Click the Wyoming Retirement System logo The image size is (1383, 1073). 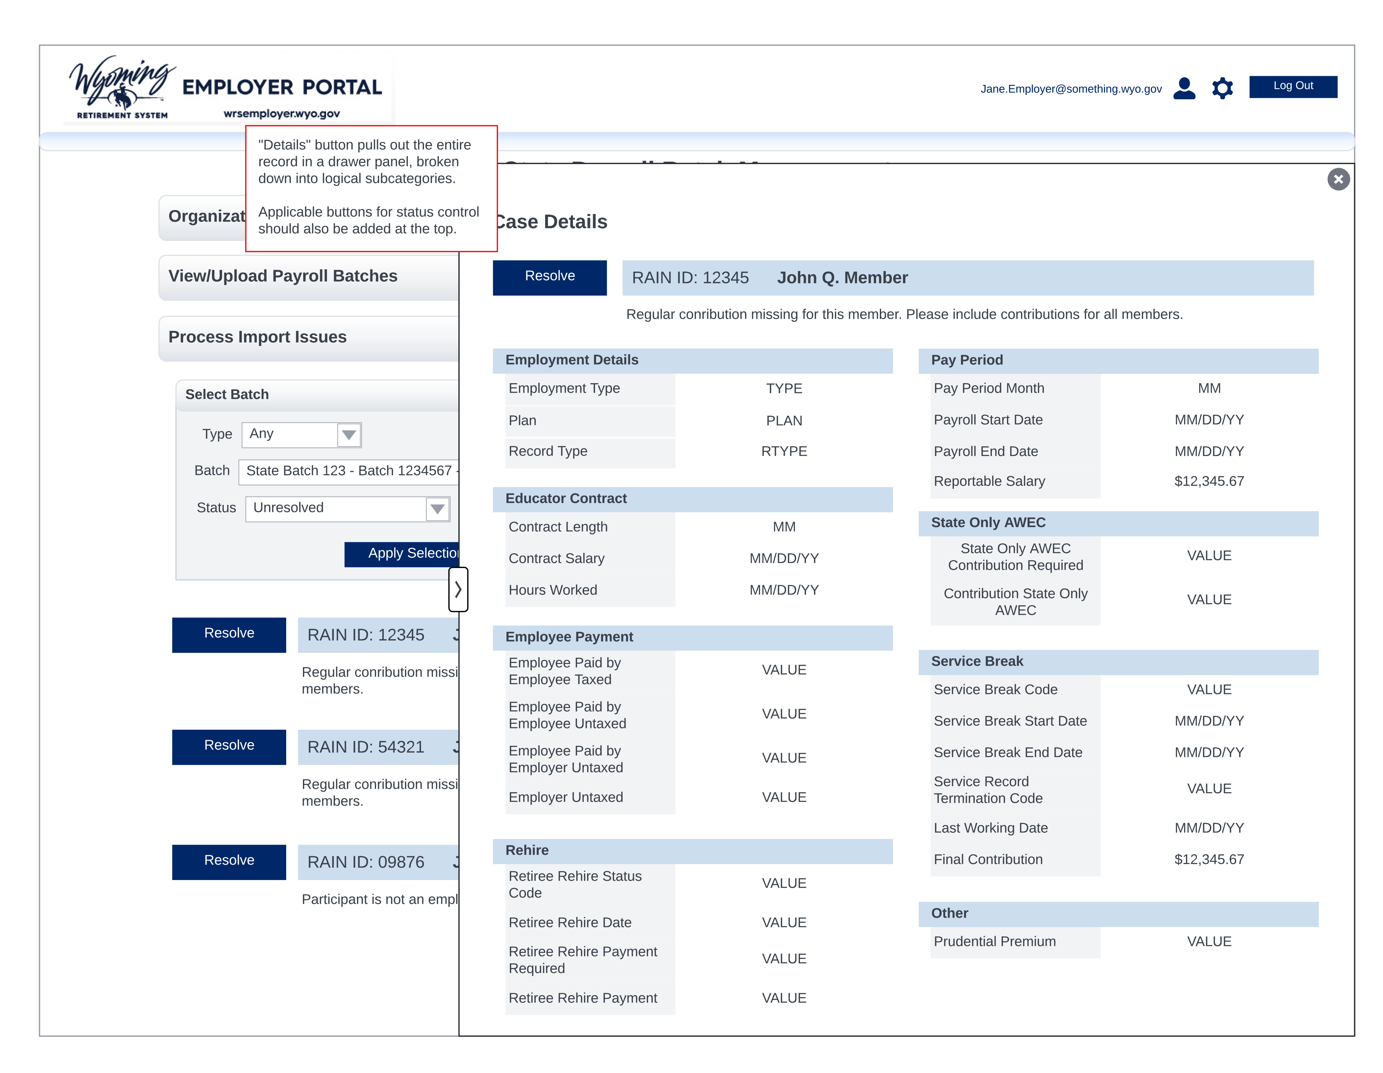tap(121, 88)
